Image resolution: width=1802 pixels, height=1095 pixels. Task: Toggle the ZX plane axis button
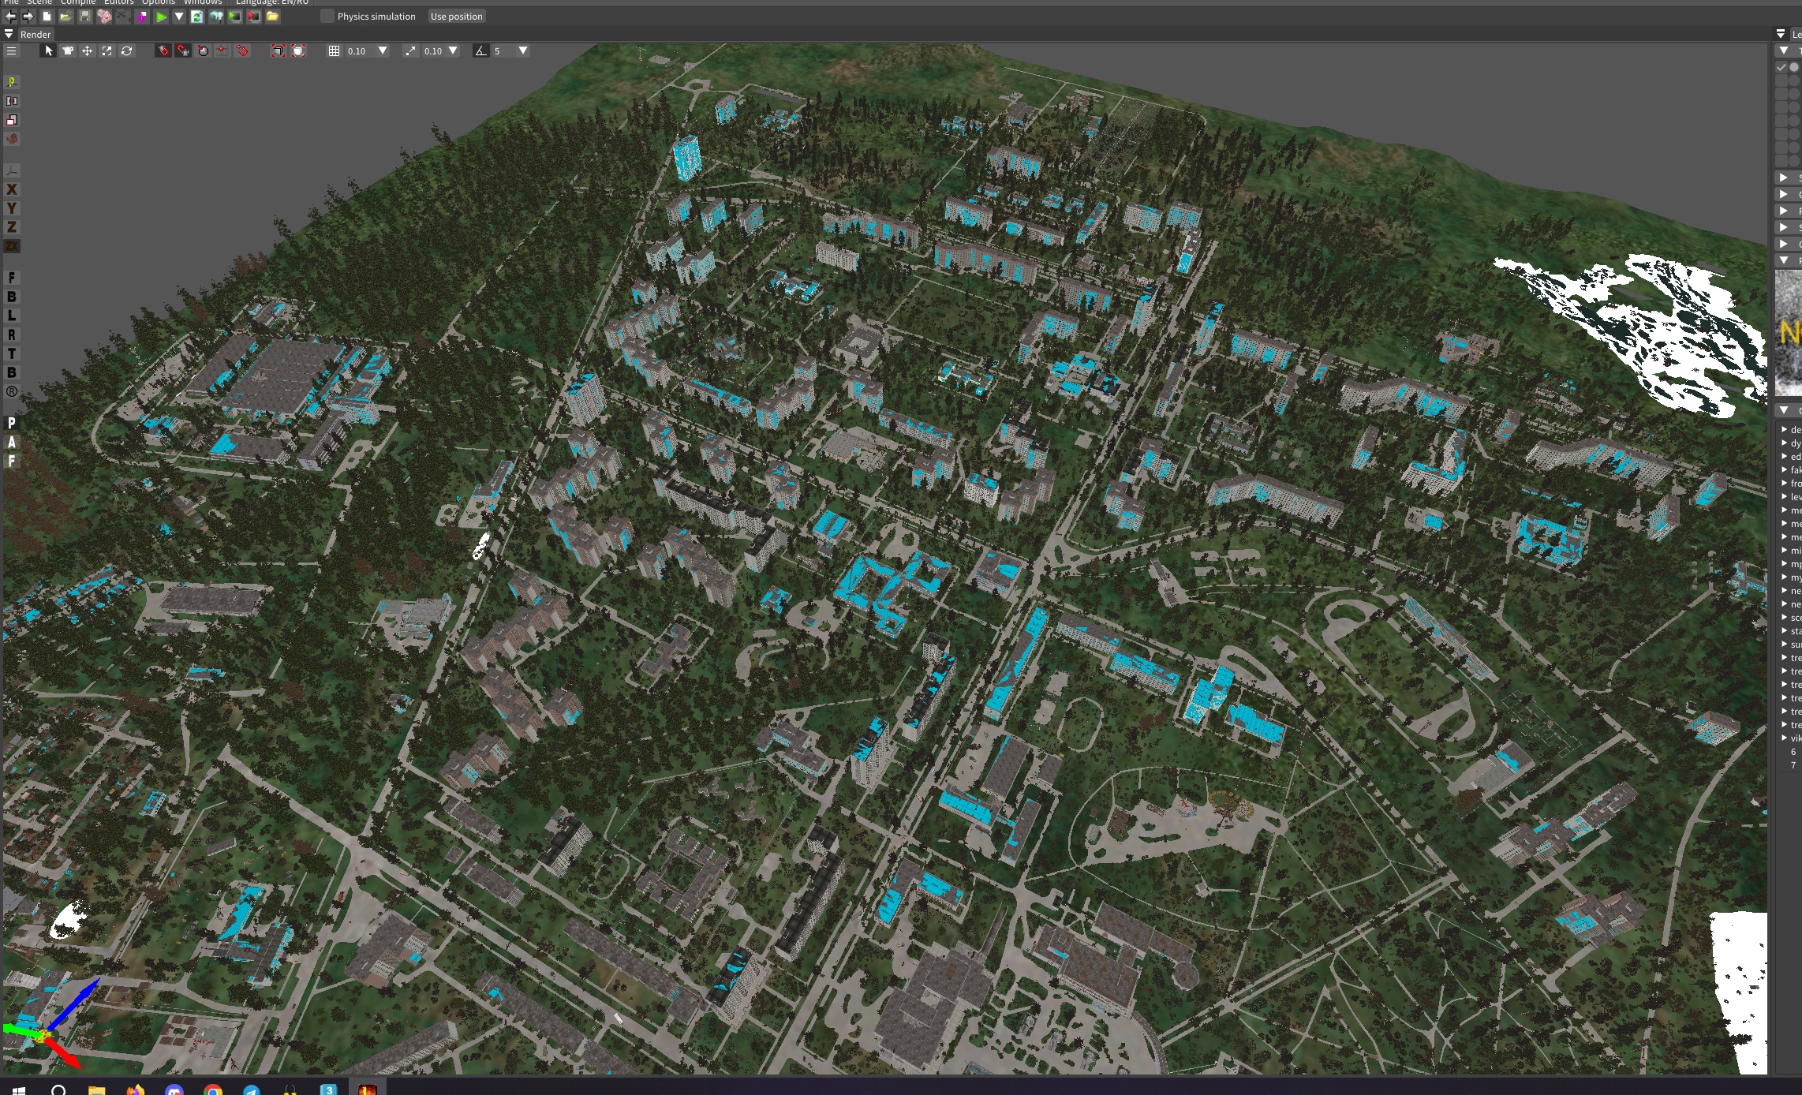click(12, 246)
